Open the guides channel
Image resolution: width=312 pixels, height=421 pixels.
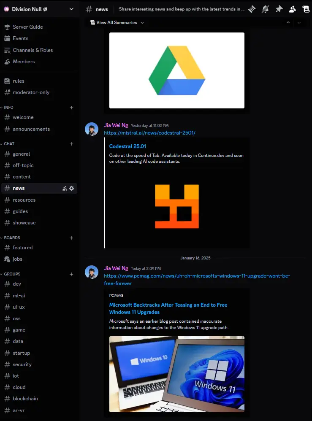click(39, 211)
